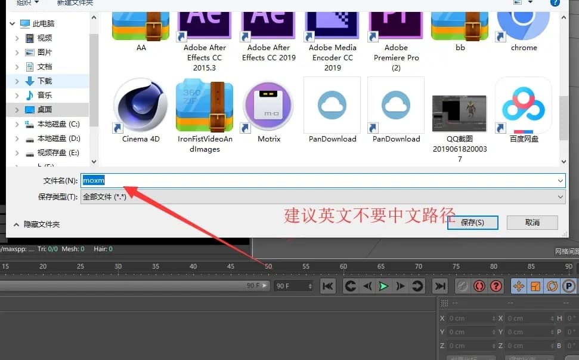Play the animation forward with green arrow
This screenshot has width=579, height=360.
[383, 286]
